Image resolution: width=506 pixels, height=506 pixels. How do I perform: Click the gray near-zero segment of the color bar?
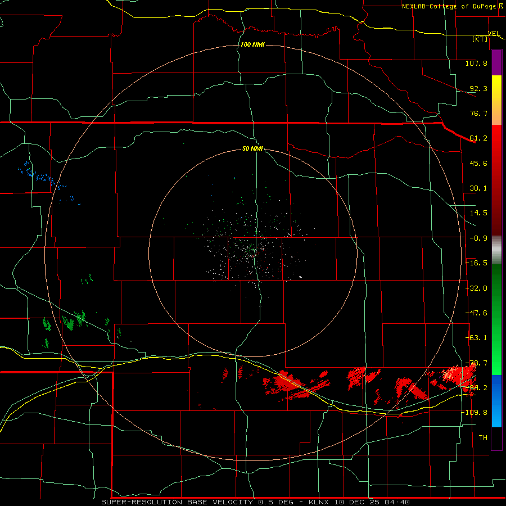coord(496,250)
